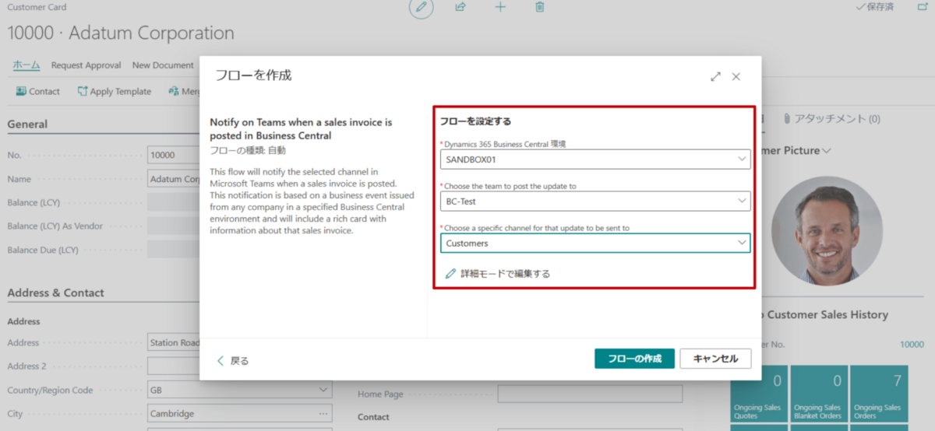Open the アタッチメント (0) tab
This screenshot has height=431, width=935.
point(832,119)
